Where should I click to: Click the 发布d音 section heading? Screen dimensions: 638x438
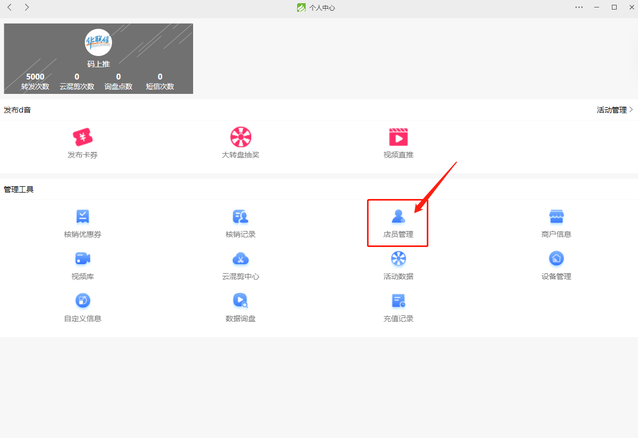17,110
